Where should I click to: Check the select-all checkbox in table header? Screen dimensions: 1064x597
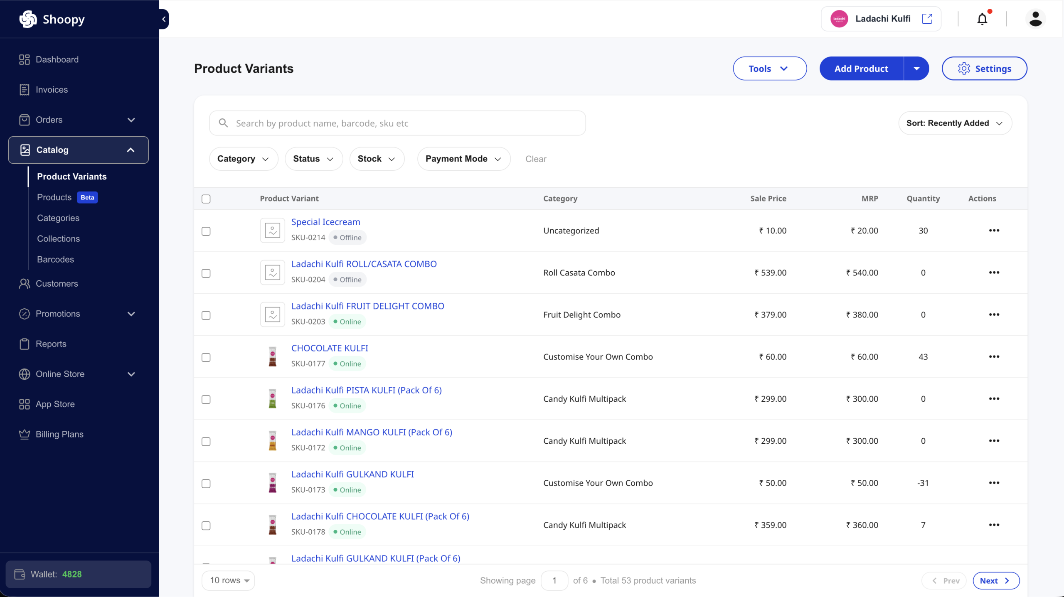[x=206, y=199]
